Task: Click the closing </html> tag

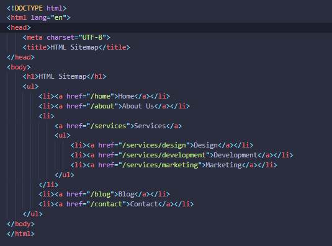Action: [x=20, y=234]
